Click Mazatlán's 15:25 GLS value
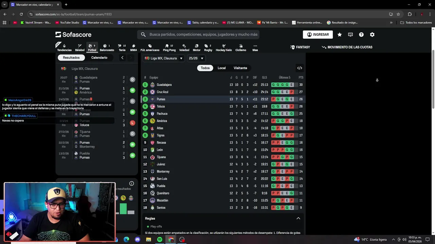Viewport: 435px width, 244px height. tap(264, 200)
